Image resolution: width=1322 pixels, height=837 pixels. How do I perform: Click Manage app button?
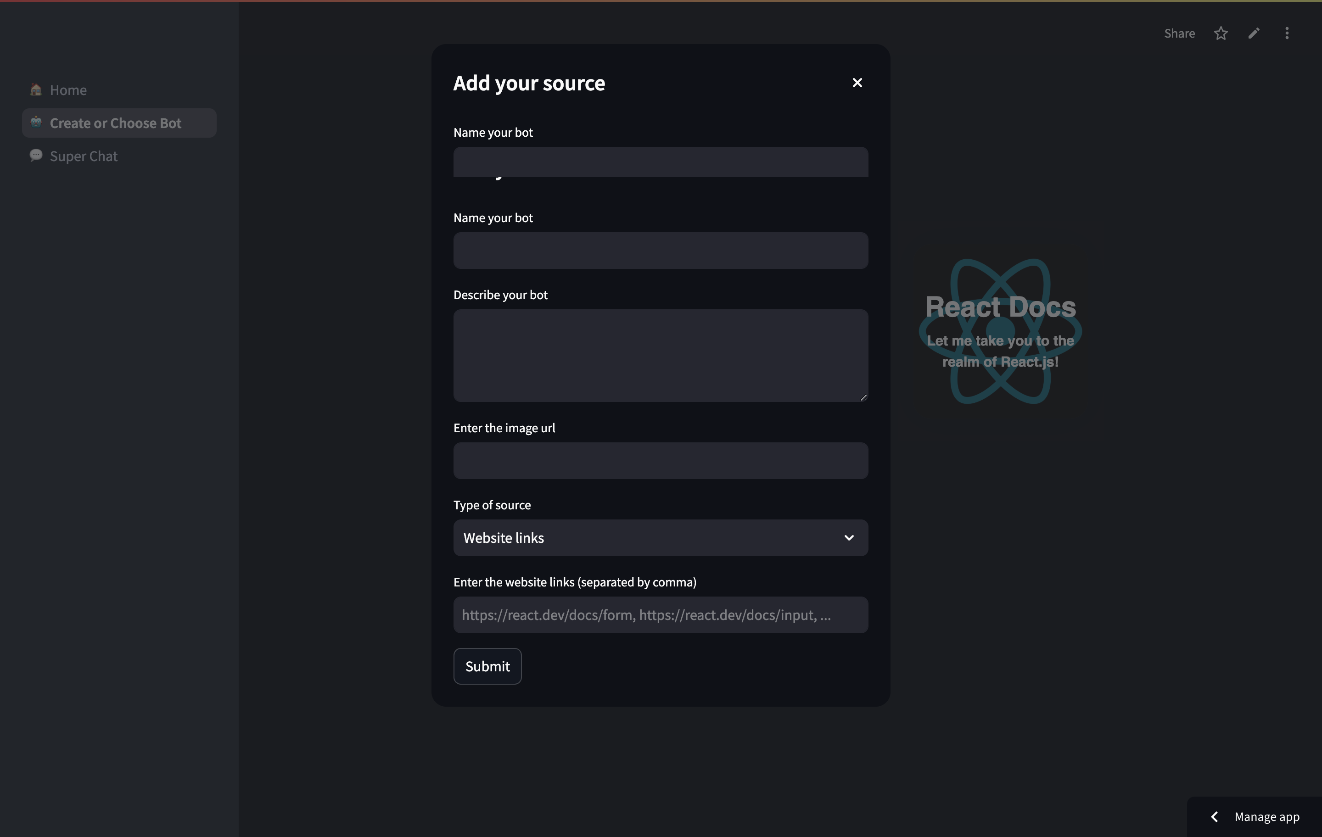1266,817
